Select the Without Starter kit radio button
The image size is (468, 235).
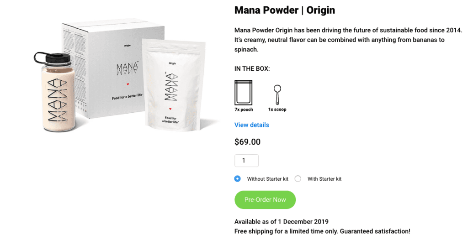point(237,179)
